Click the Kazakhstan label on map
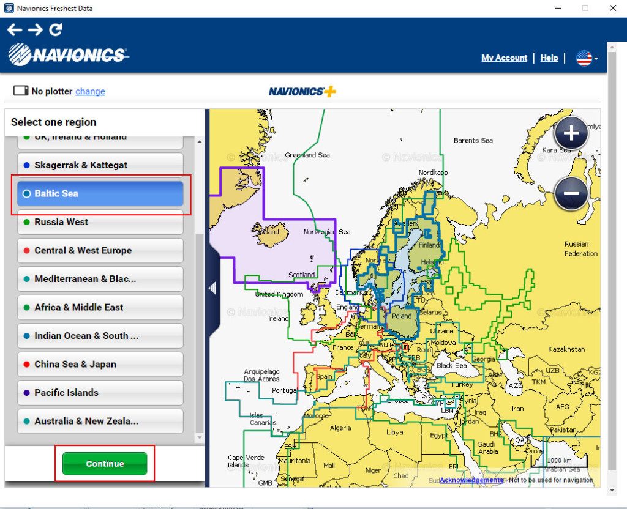This screenshot has height=509, width=627. click(x=566, y=349)
